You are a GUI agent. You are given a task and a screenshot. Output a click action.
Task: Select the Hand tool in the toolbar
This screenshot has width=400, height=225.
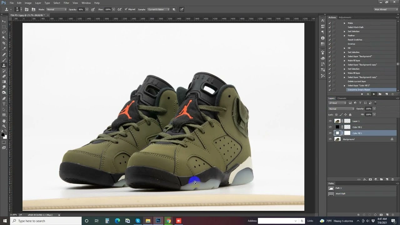coord(4,121)
